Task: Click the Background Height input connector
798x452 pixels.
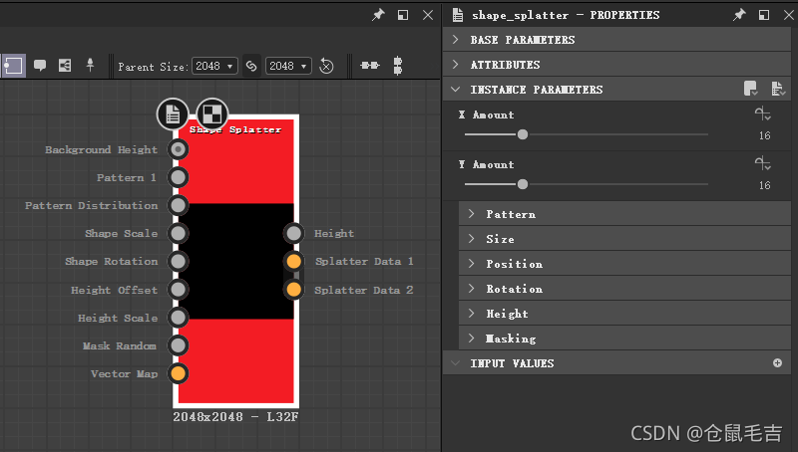Action: 179,149
